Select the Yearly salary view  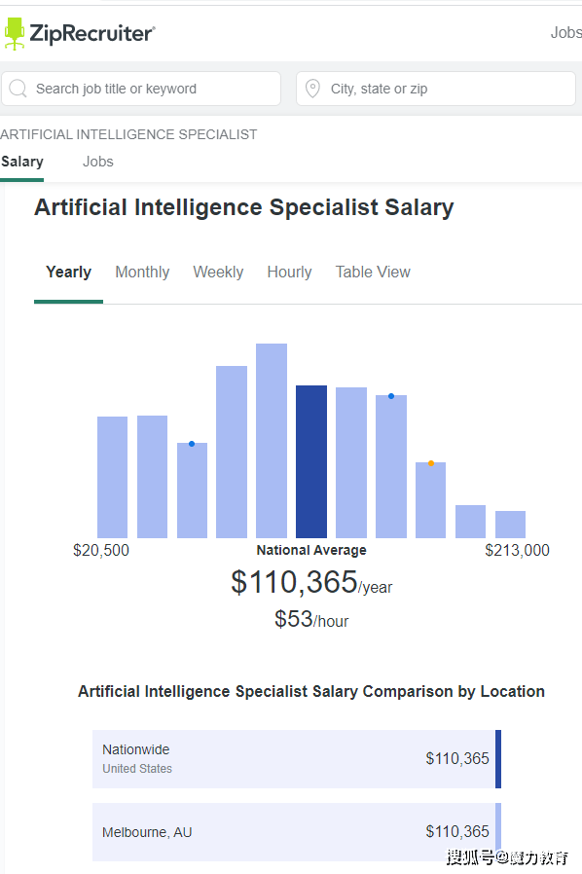pos(68,272)
